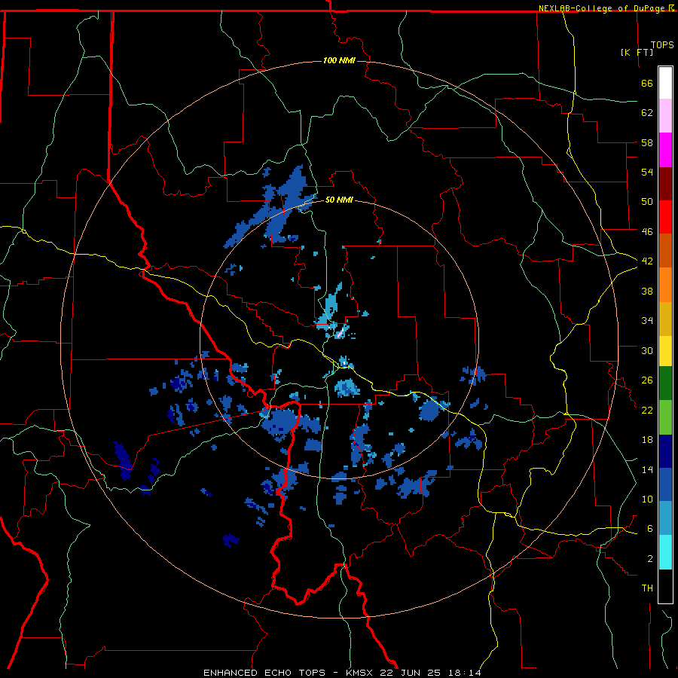Click legend value 42
678x678 pixels.
coord(647,261)
